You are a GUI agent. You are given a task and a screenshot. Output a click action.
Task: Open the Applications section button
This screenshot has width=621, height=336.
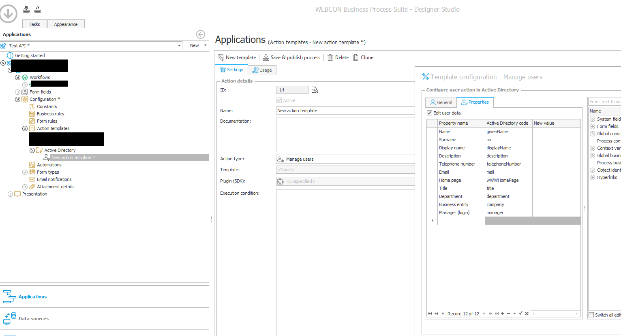click(105, 297)
